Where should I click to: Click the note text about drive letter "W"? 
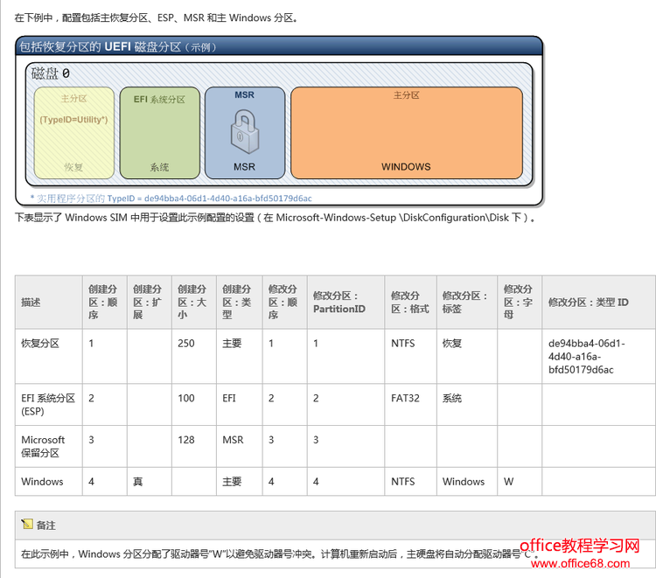point(280,554)
